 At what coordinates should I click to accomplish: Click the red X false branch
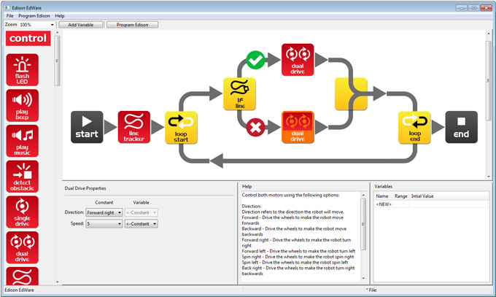255,127
